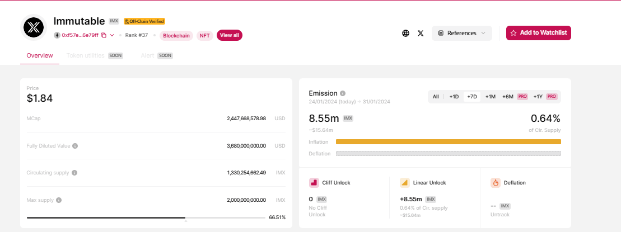Image resolution: width=621 pixels, height=232 pixels.
Task: Open the X (Twitter) social link icon
Action: pyautogui.click(x=421, y=33)
